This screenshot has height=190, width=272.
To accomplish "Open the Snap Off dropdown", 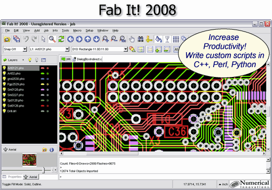I will (25, 49).
